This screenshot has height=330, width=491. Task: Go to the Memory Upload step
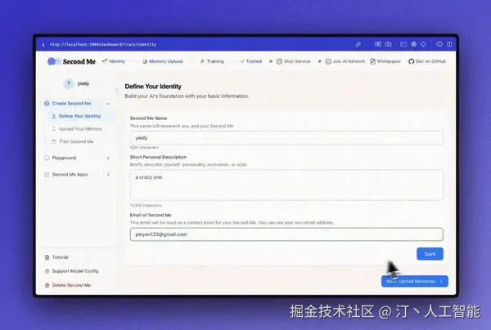(163, 61)
